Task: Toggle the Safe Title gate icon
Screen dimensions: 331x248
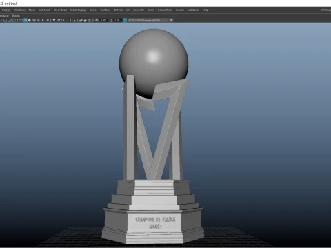Action: [14, 20]
